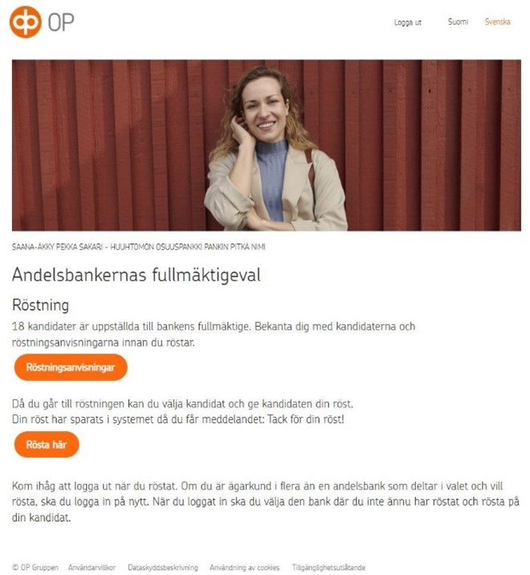Click the 'Kom ihåg att logga ut' paragraph

pyautogui.click(x=266, y=502)
